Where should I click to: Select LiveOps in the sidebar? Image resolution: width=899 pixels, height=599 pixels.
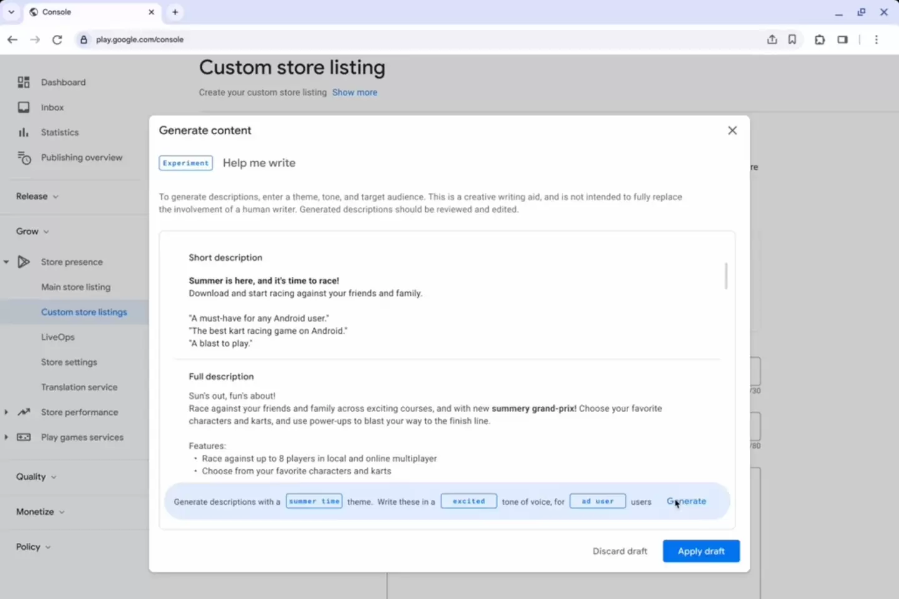pyautogui.click(x=57, y=337)
